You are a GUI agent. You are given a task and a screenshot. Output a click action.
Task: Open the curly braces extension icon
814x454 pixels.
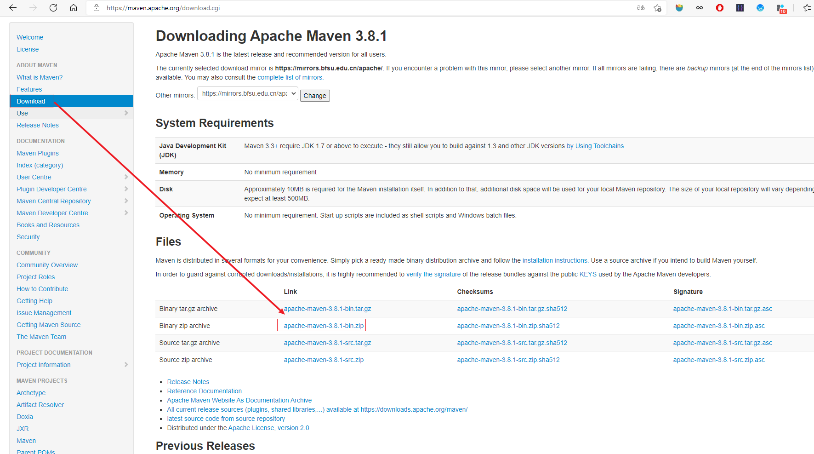[740, 8]
